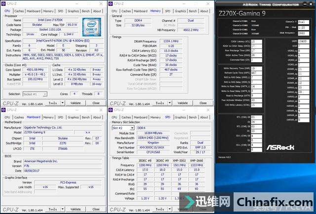Click Close button in the Mainboard window
The width and height of the screenshot is (316, 214).
pyautogui.click(x=96, y=209)
